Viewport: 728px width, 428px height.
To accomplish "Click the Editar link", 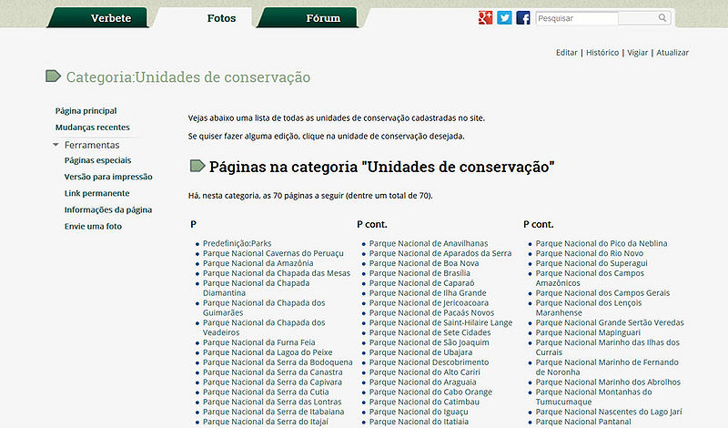I will tap(566, 53).
